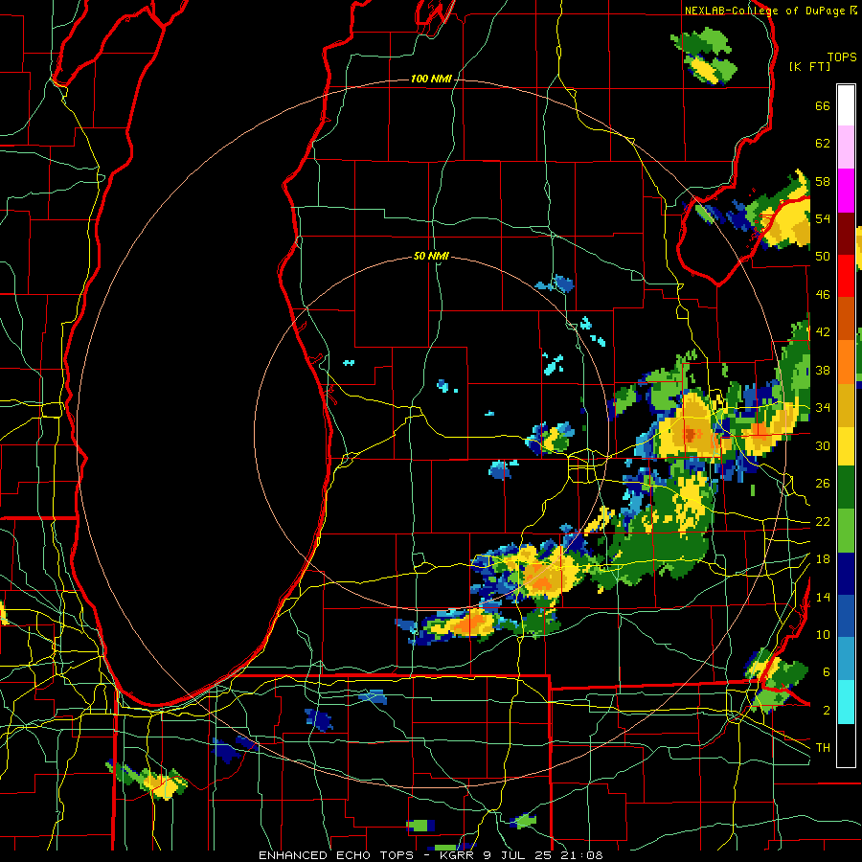Click the 38 legend value

(x=823, y=370)
